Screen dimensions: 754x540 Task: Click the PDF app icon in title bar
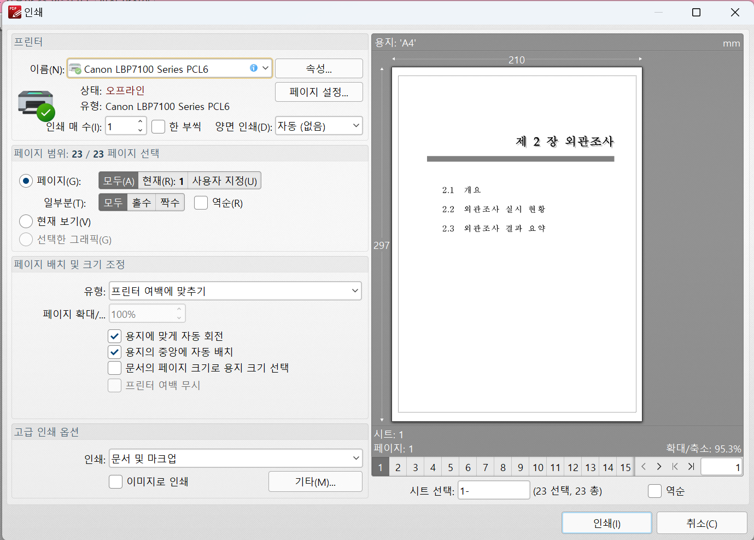[x=15, y=12]
